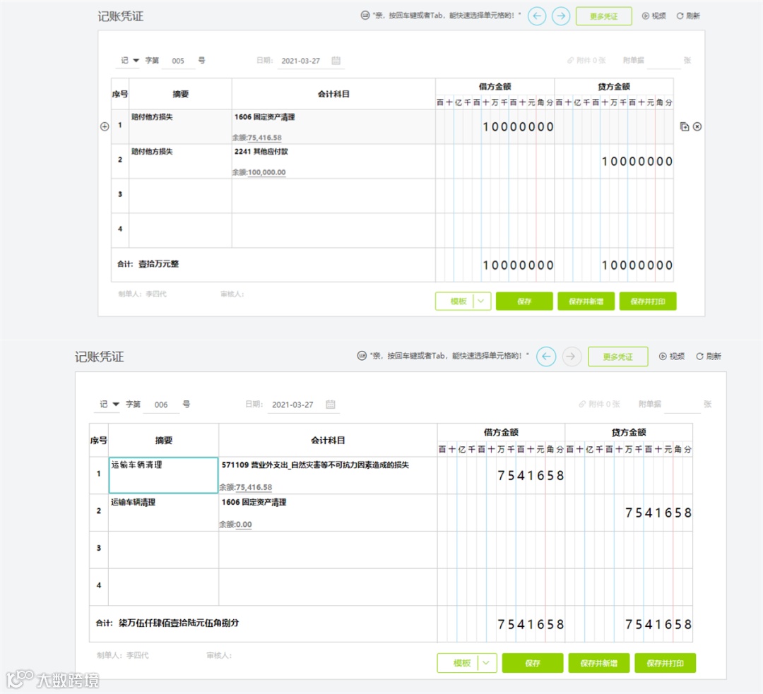763x694 pixels.
Task: Go to next voucher in voucher 005 panel
Action: tap(561, 16)
